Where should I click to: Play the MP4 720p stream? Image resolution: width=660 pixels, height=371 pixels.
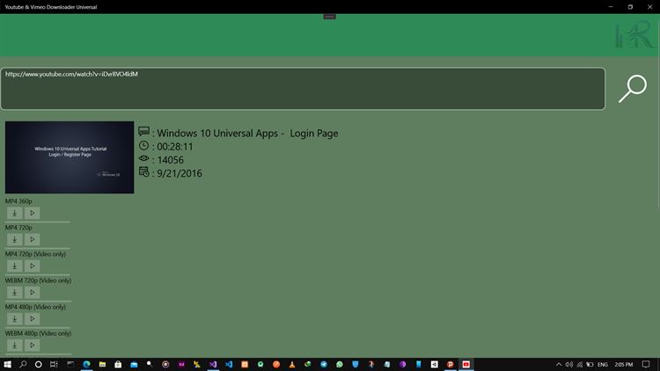coord(32,239)
